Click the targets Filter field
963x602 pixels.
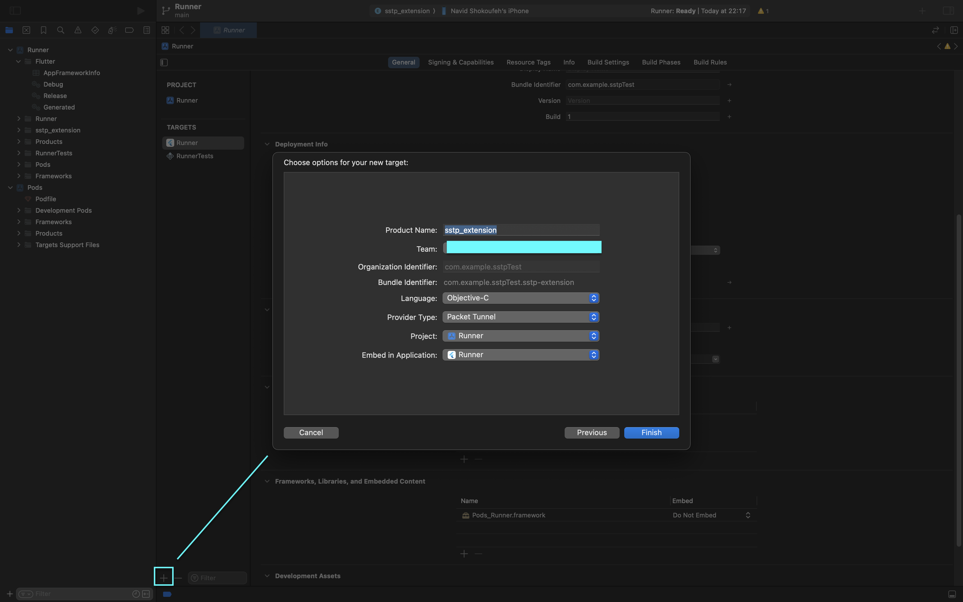(217, 578)
